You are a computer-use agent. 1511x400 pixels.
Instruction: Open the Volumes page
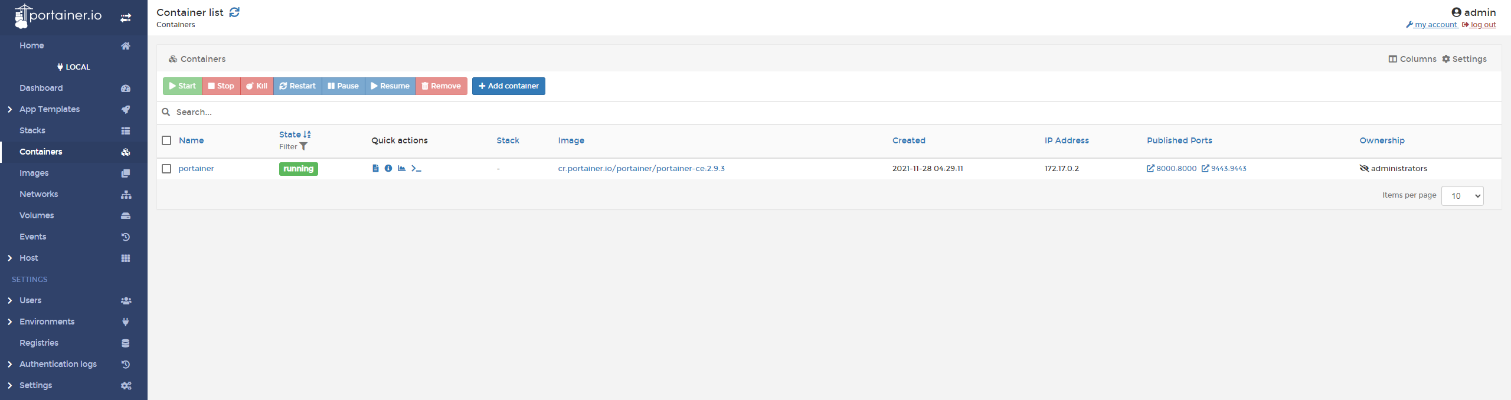point(37,216)
